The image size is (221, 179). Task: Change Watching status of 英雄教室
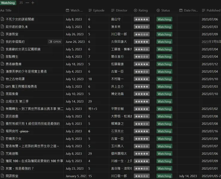(164, 34)
